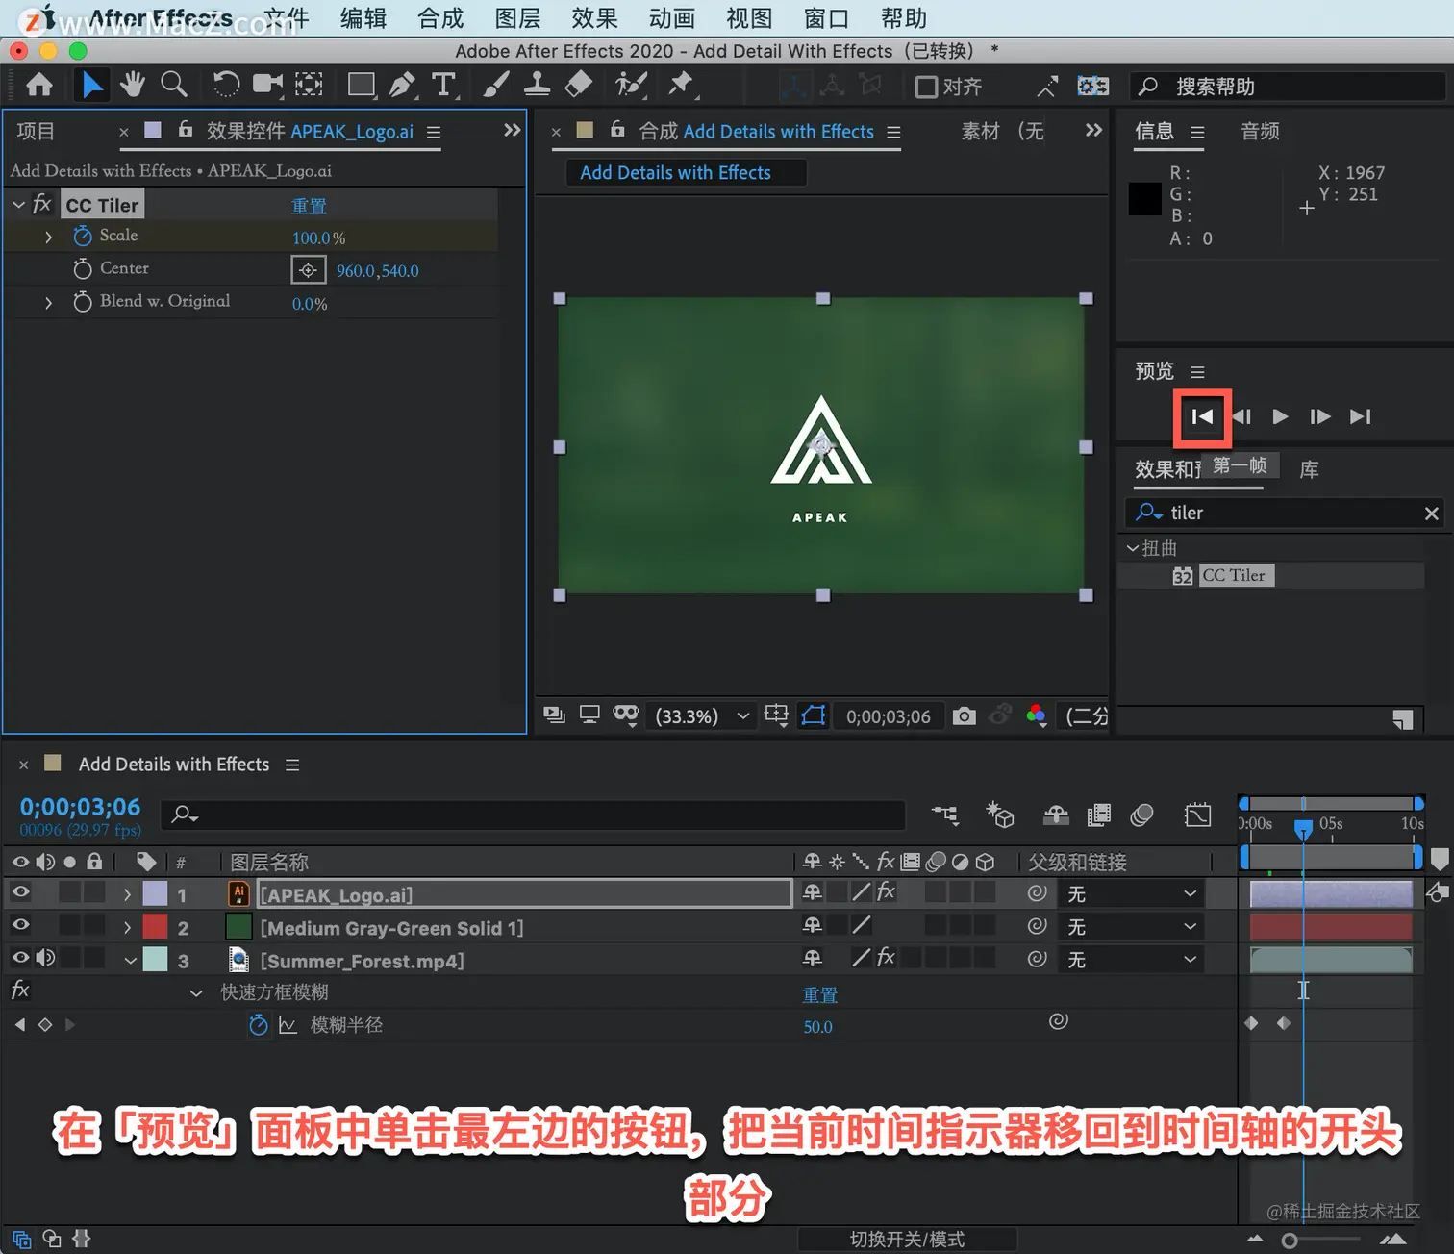Toggle the region of interest icon
This screenshot has width=1454, height=1254.
tap(776, 715)
